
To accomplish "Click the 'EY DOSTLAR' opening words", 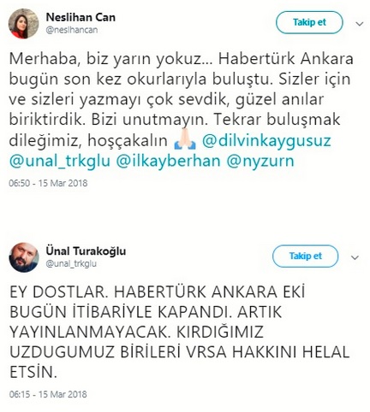I will coord(59,291).
